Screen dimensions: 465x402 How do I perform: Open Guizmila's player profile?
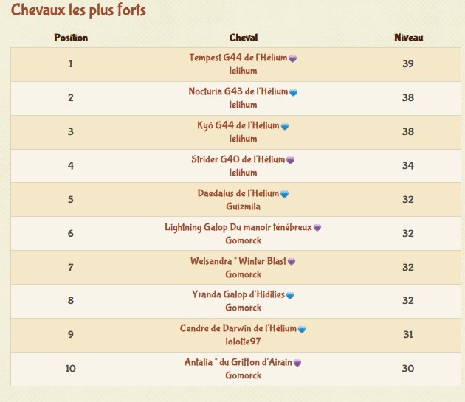(x=243, y=207)
